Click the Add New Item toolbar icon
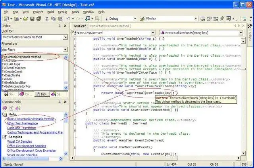Image resolution: width=254 pixels, height=168 pixels. coord(16,19)
